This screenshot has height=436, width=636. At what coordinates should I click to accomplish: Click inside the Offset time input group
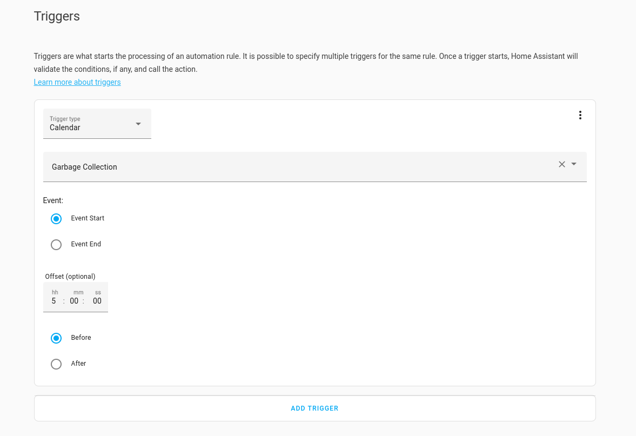[x=76, y=297]
